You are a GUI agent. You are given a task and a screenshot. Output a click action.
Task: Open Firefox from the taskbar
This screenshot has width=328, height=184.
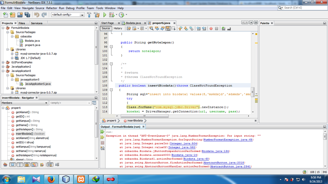tap(51, 179)
